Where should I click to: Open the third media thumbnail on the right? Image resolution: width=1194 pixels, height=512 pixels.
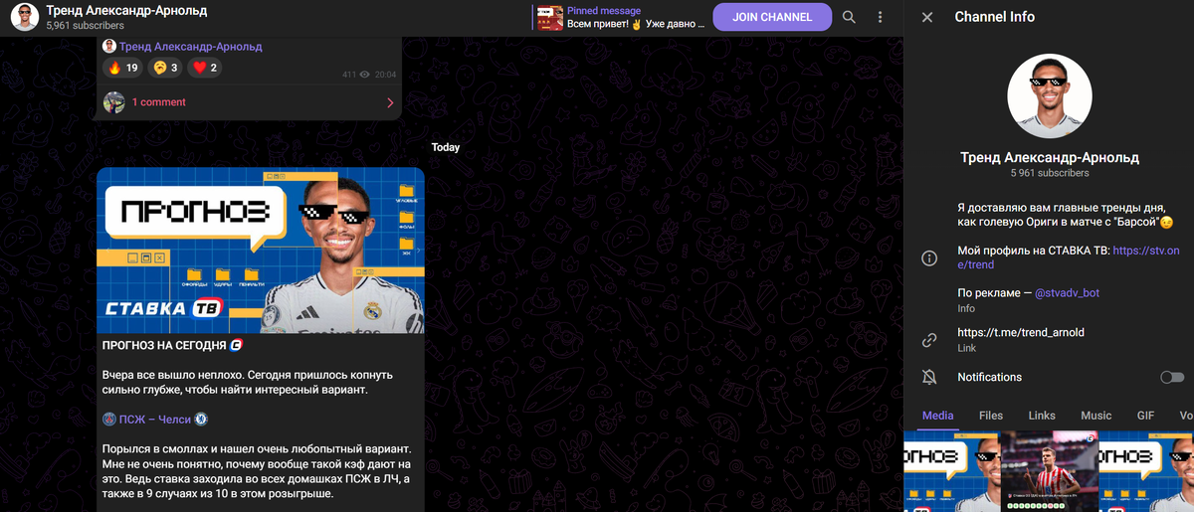click(x=1146, y=472)
